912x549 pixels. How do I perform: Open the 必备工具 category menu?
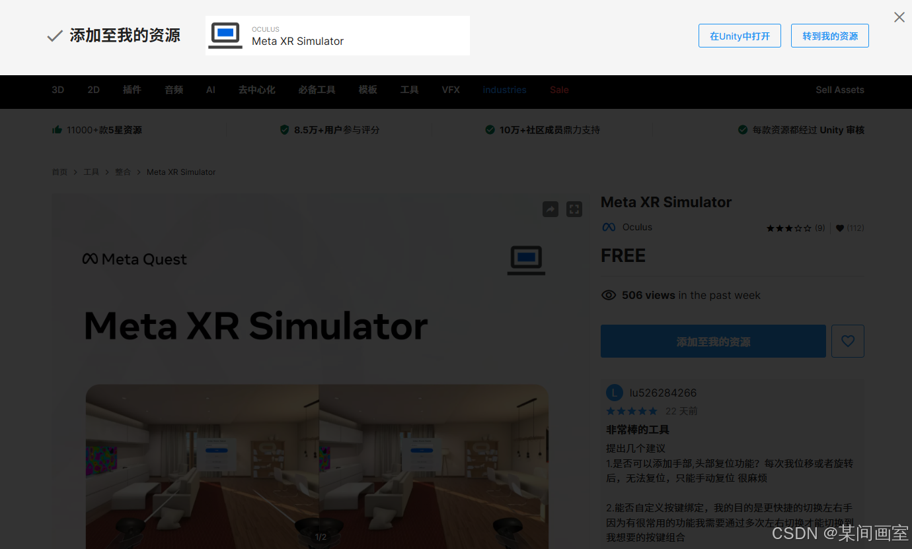[x=317, y=90]
